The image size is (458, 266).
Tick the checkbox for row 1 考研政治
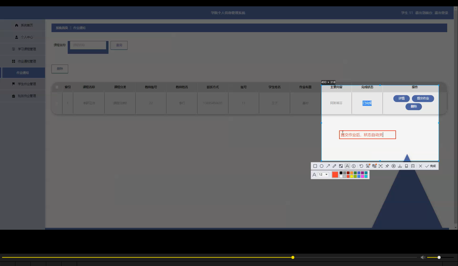click(57, 103)
